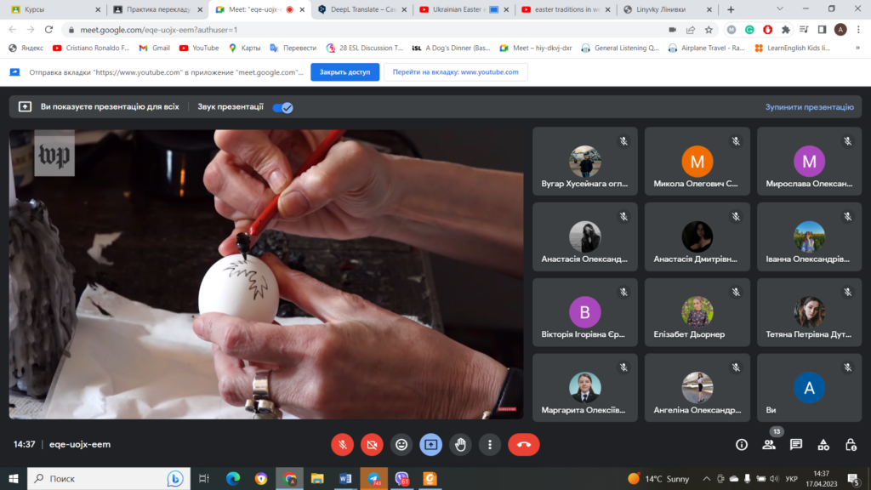Click Зупинити презентацію link
The height and width of the screenshot is (490, 871).
809,107
